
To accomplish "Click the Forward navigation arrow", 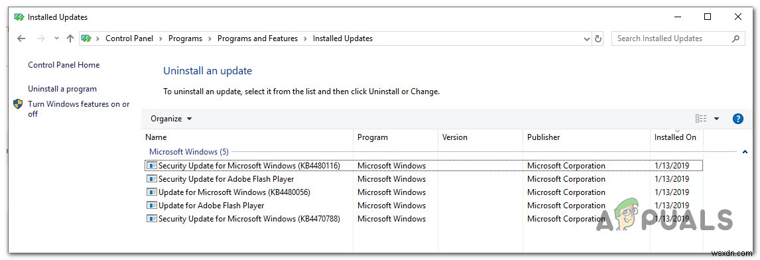I will [x=40, y=38].
